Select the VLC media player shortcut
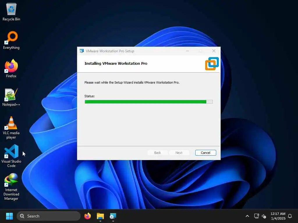The width and height of the screenshot is (298, 223). tap(11, 128)
